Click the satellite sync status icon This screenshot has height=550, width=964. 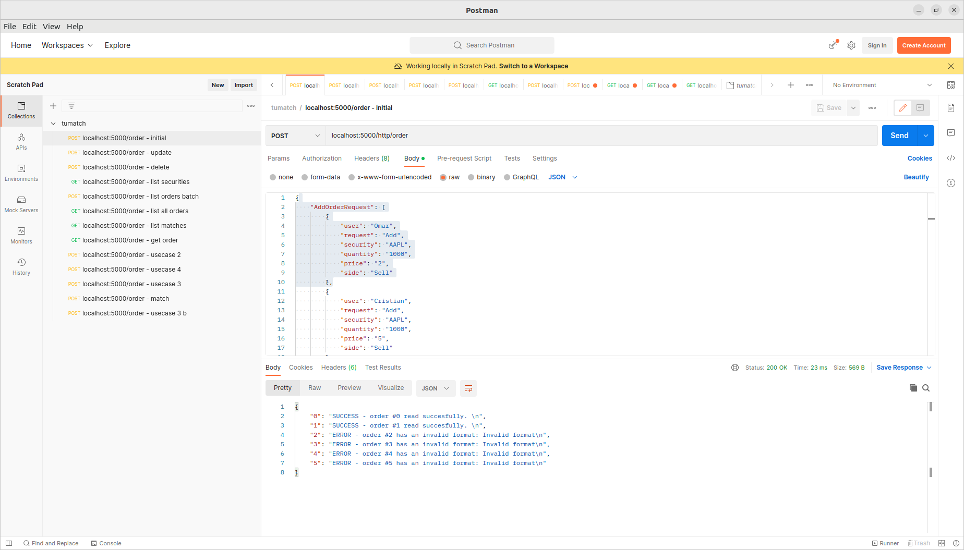point(833,45)
